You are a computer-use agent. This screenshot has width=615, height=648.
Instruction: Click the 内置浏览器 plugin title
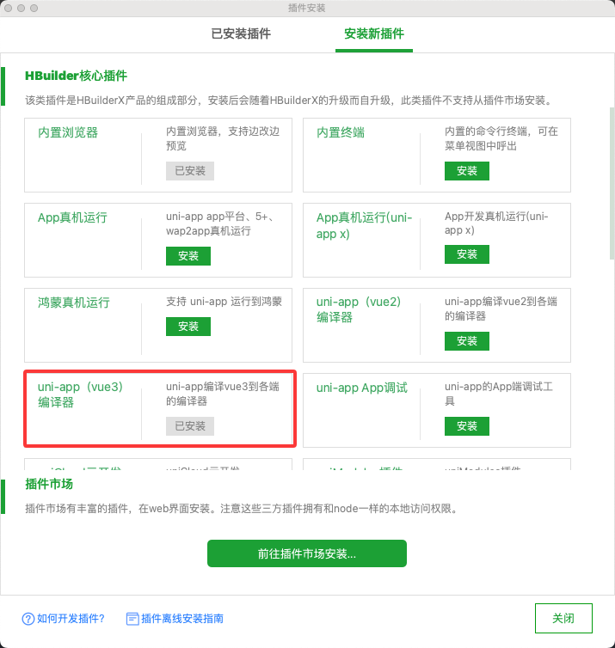(68, 133)
